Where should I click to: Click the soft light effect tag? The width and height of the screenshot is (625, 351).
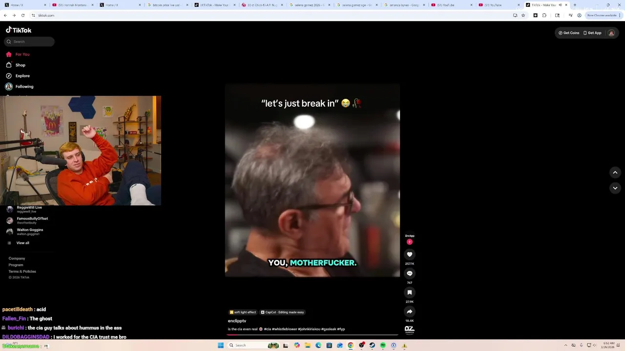(243, 312)
